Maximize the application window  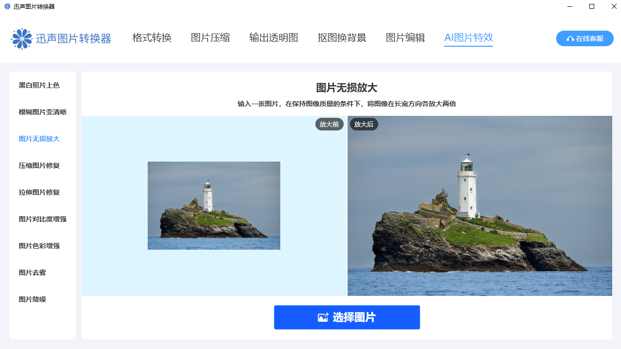click(592, 6)
